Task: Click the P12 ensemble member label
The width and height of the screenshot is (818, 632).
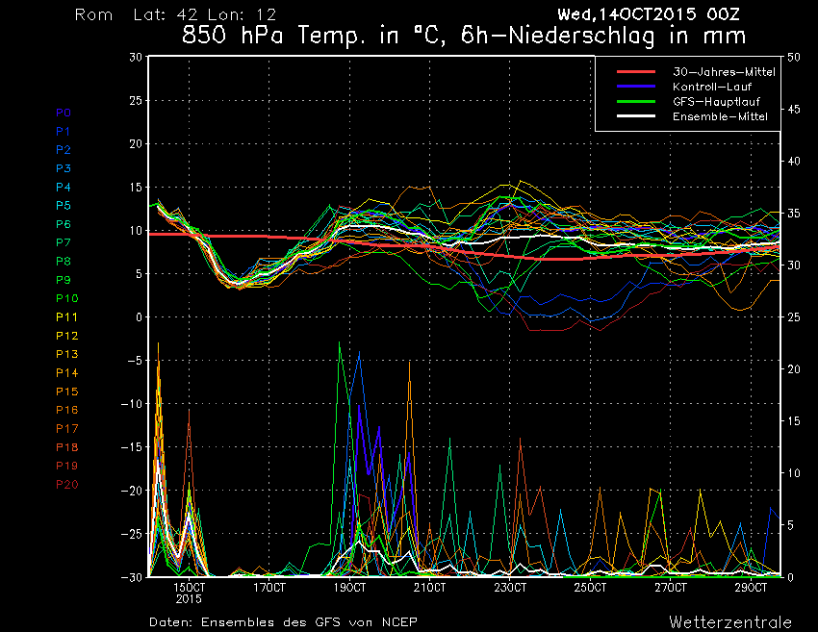Action: (67, 336)
